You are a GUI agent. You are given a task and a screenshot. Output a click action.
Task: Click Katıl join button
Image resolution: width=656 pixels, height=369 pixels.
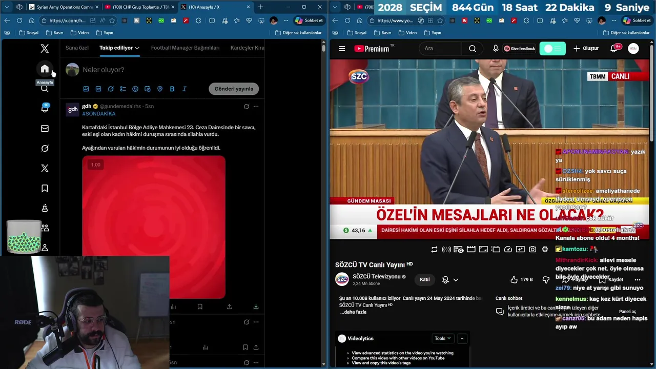[x=425, y=280]
